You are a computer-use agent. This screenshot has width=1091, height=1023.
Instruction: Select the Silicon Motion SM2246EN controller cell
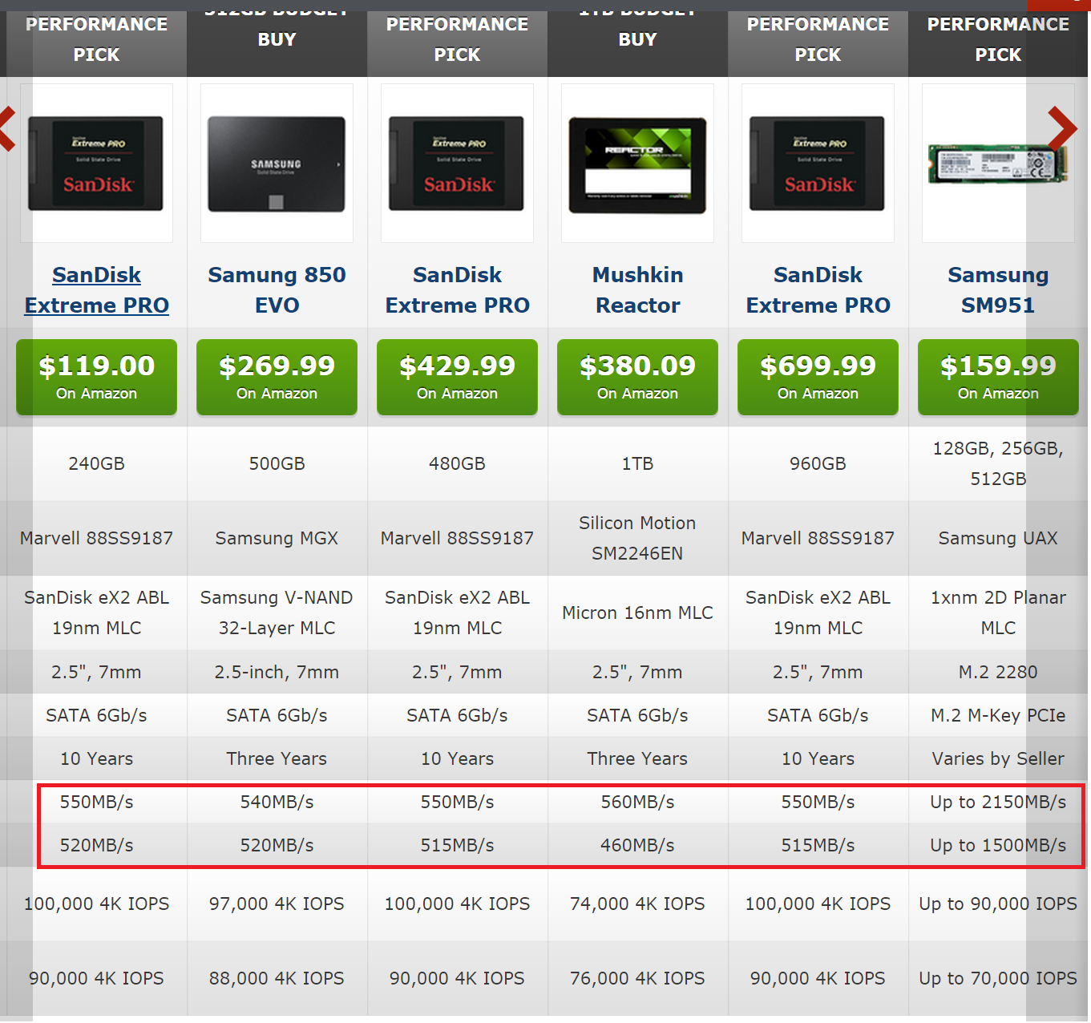(637, 538)
